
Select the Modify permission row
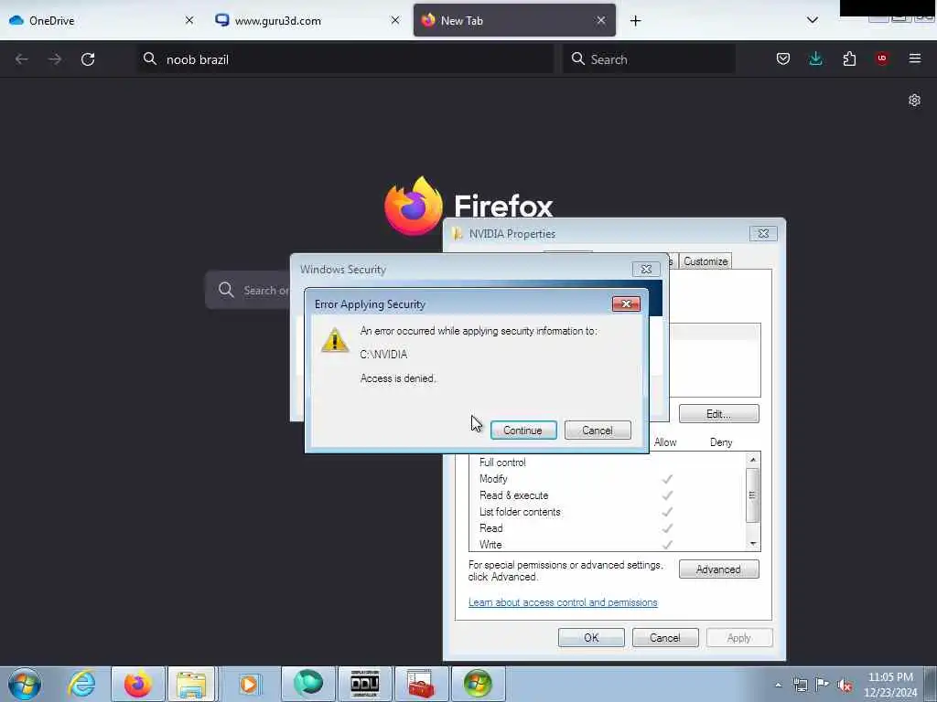coord(608,479)
